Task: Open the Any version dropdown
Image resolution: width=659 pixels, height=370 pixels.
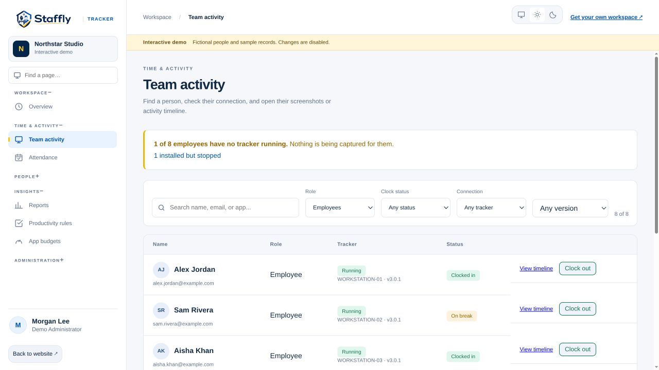Action: [570, 208]
